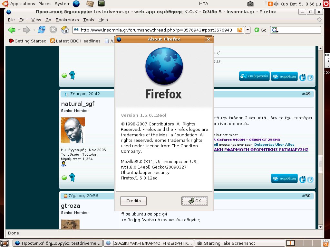The height and width of the screenshot is (247, 330).
Task: Open the Applications menu in top panel
Action: tap(23, 4)
